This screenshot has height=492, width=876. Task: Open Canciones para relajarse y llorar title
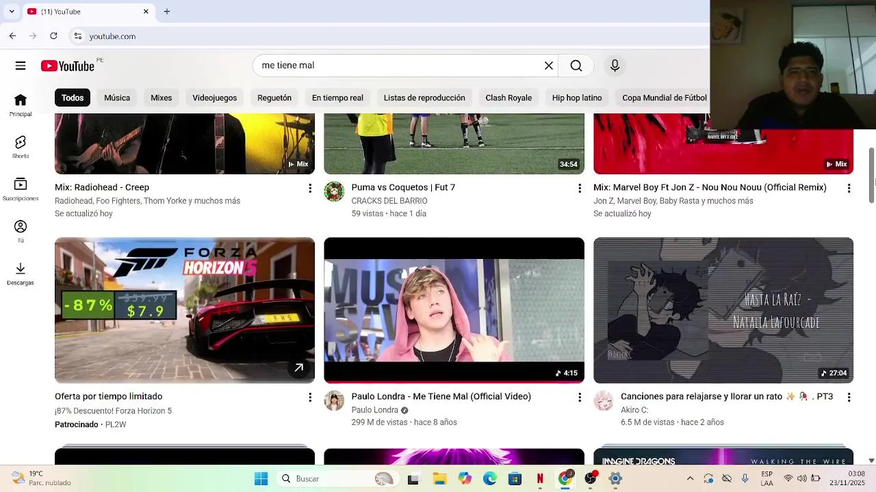727,396
